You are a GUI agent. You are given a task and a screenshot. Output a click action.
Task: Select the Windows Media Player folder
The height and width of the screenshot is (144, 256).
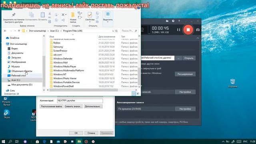65,66
